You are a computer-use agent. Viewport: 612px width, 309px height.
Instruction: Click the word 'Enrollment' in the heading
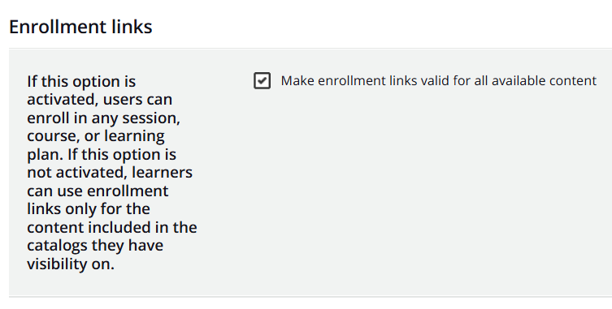(x=57, y=27)
